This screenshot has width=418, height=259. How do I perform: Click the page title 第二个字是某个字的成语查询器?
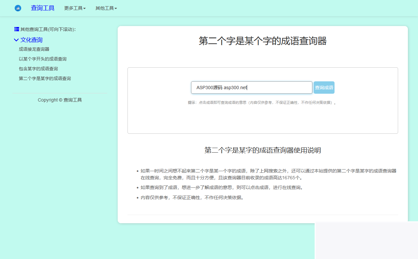263,41
